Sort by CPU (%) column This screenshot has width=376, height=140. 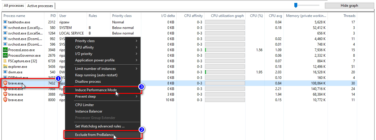[x=256, y=16]
